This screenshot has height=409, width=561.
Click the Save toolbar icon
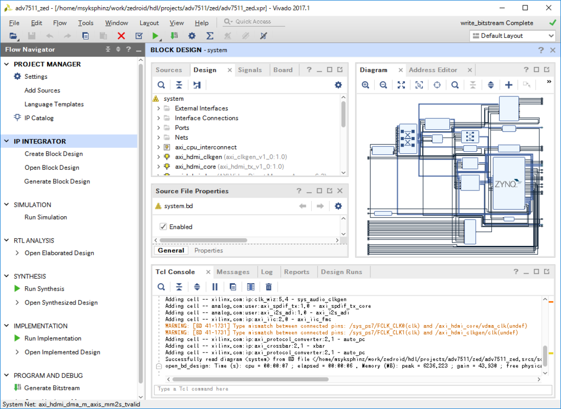click(31, 36)
